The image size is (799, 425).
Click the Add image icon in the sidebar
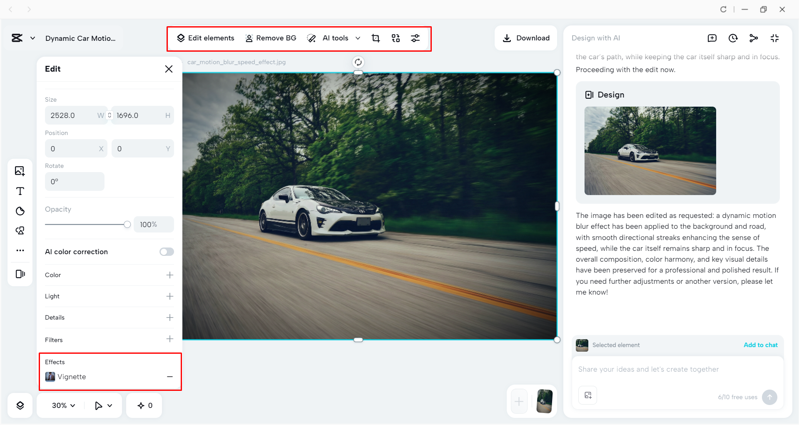click(20, 170)
